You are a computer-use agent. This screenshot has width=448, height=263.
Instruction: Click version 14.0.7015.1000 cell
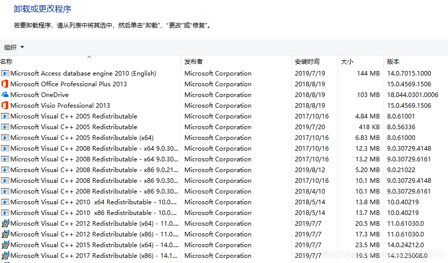coord(409,73)
